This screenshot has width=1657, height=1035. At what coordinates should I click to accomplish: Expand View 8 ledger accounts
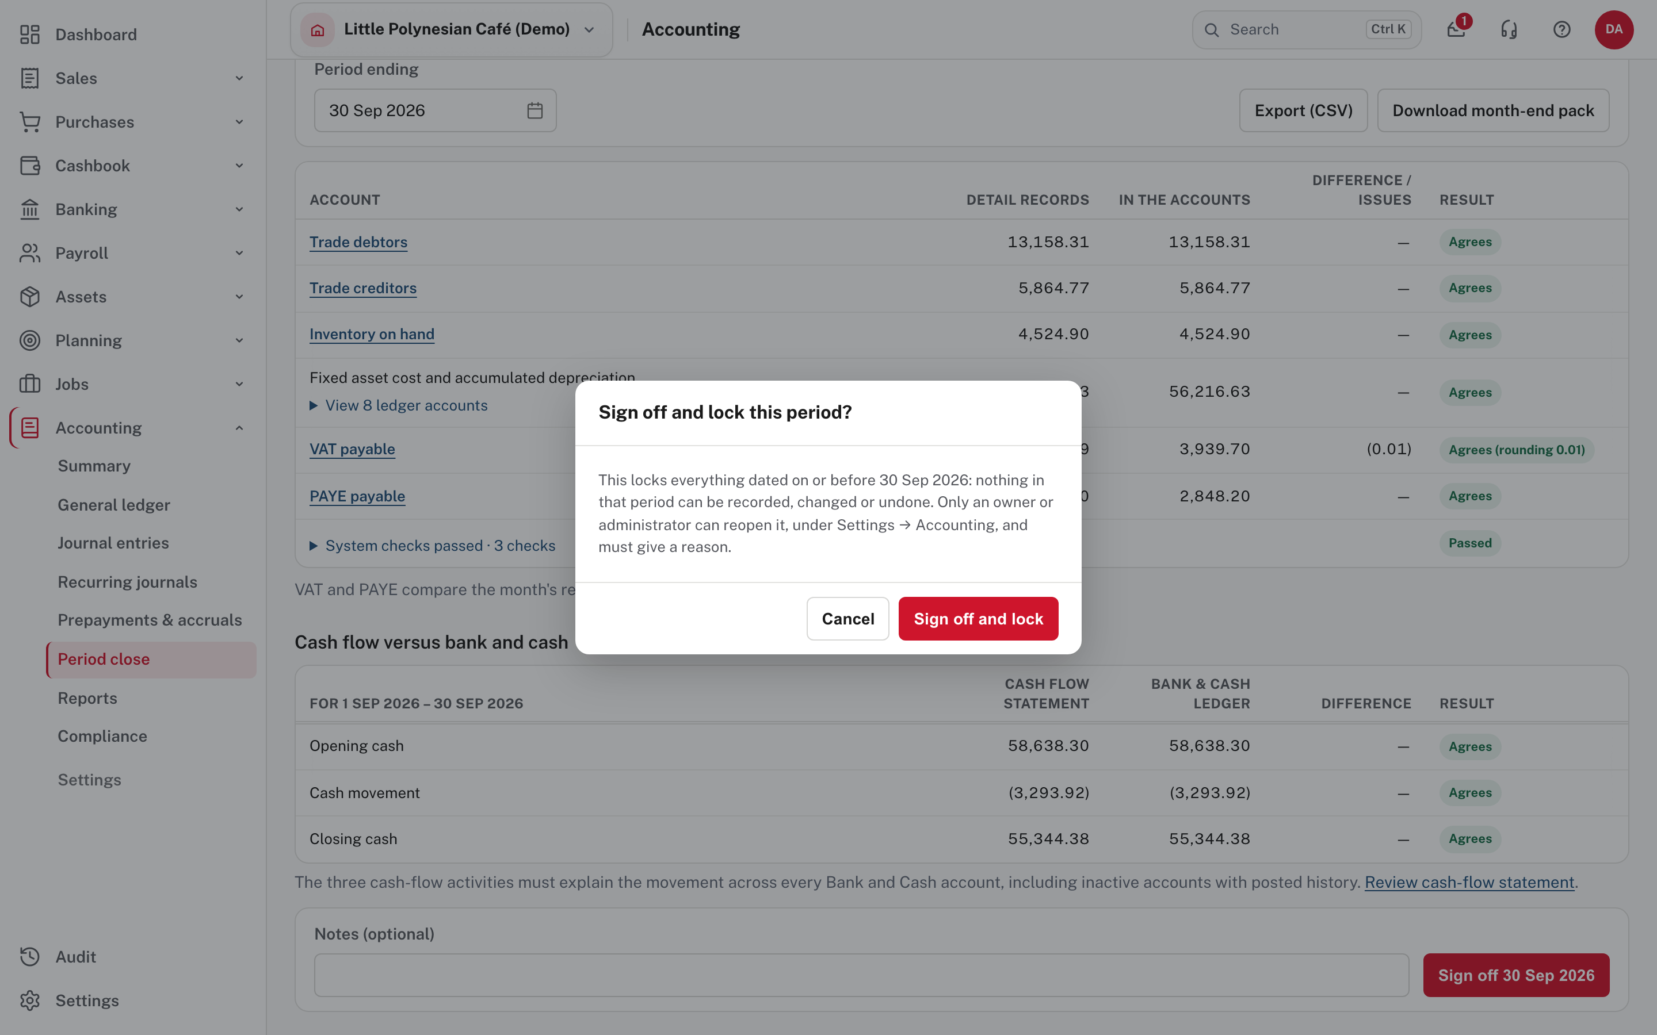[399, 405]
